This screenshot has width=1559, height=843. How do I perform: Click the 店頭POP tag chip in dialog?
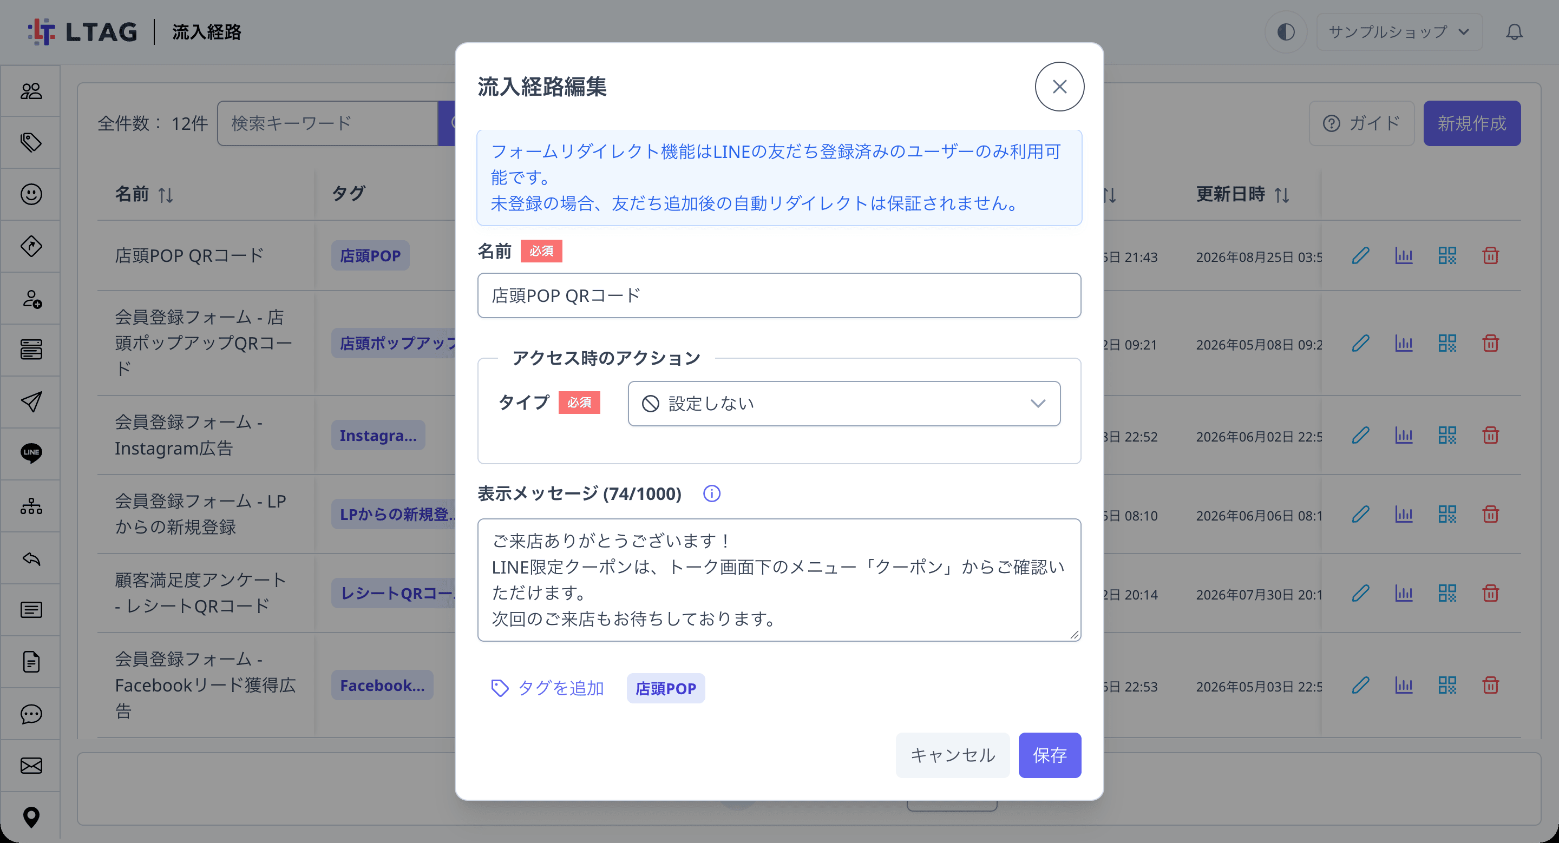tap(666, 688)
